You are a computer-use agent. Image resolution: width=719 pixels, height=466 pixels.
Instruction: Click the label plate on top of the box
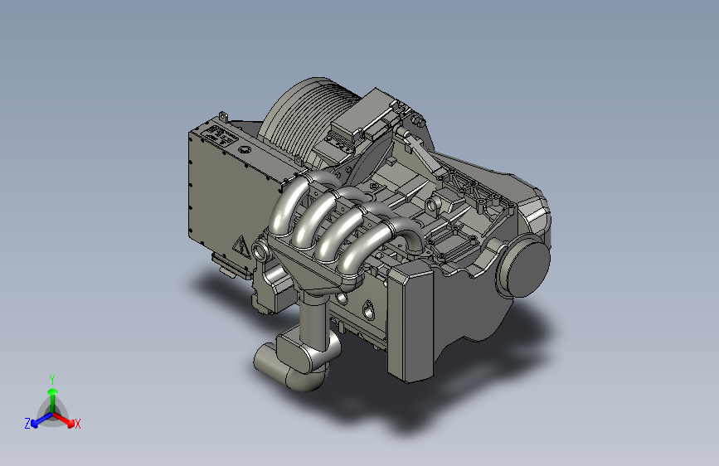219,136
